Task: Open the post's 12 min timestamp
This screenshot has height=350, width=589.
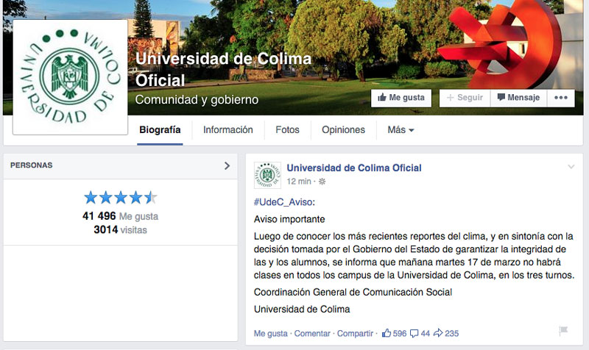Action: (299, 182)
